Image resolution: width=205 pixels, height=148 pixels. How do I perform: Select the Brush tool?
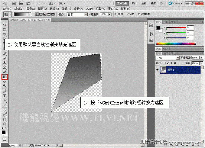click(x=4, y=58)
